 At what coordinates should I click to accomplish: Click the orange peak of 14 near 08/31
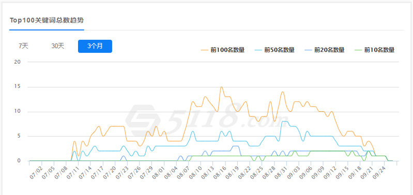pos(282,92)
